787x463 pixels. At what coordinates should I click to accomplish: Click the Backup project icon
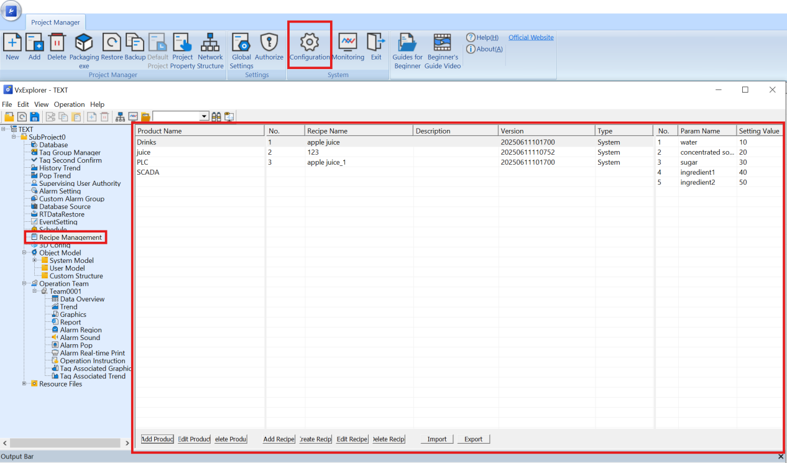135,42
